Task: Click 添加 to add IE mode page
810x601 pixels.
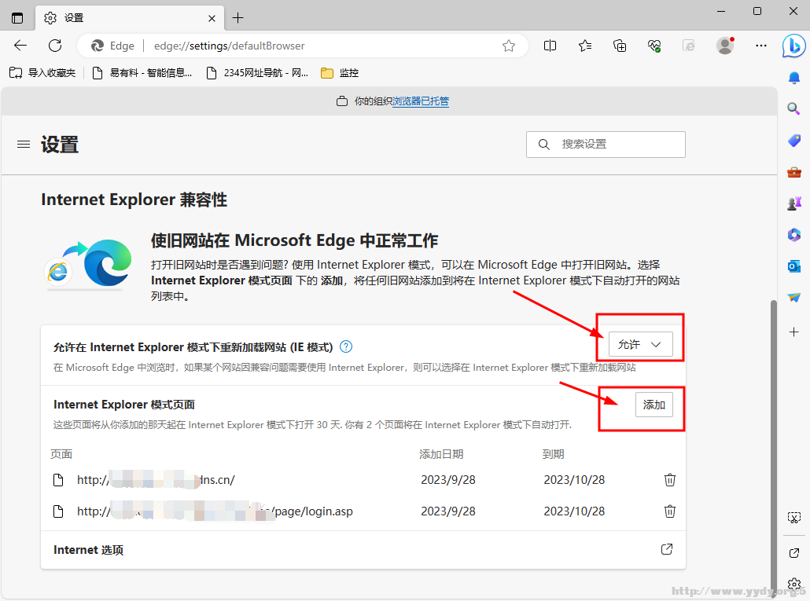Action: (x=654, y=405)
